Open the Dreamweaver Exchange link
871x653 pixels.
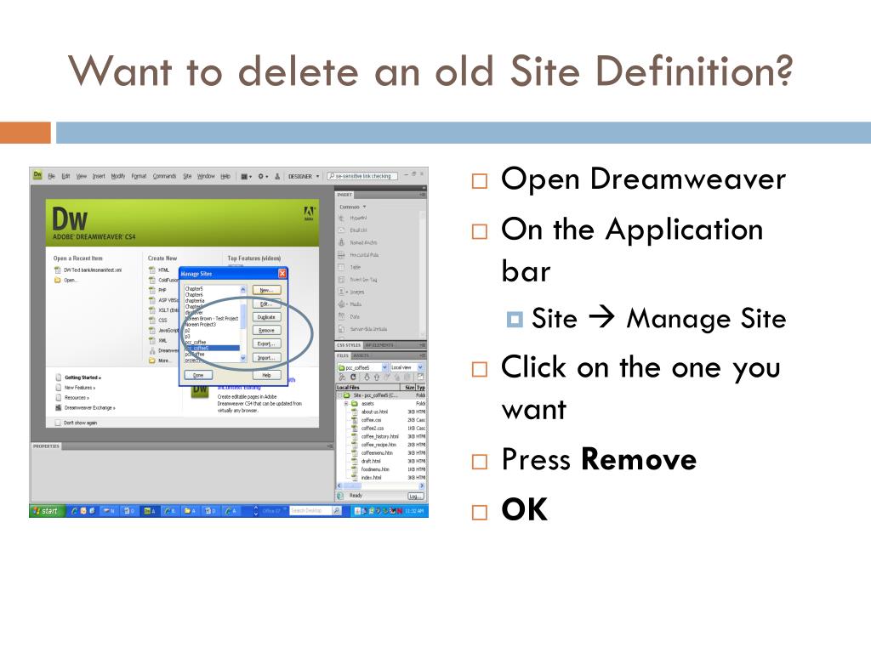coord(88,407)
